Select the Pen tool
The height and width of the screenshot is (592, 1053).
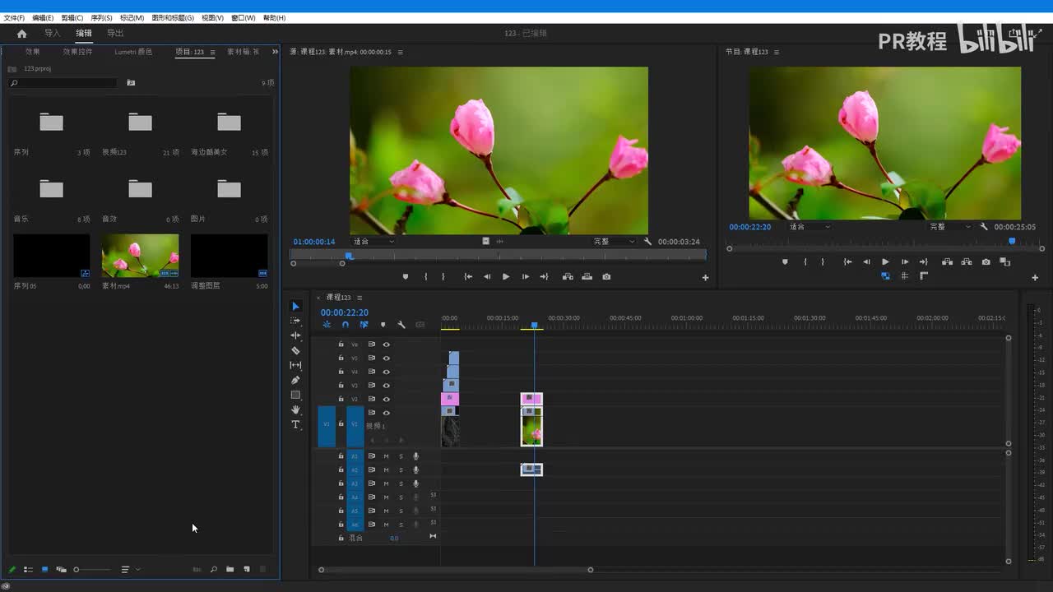(x=295, y=380)
